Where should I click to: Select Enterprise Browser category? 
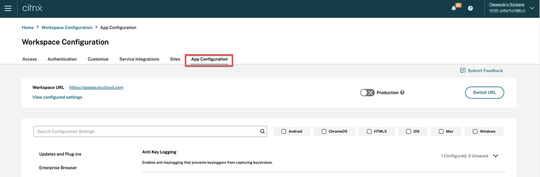coord(58,167)
